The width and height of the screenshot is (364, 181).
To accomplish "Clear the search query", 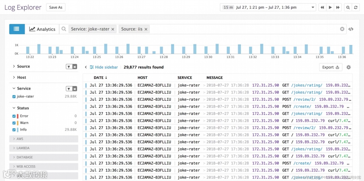I will click(342, 29).
